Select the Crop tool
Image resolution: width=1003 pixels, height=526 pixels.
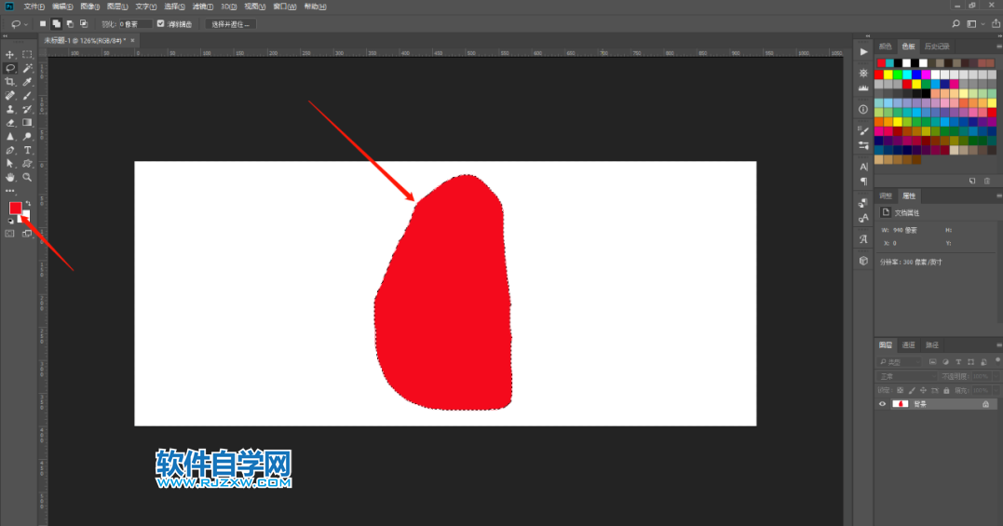9,82
